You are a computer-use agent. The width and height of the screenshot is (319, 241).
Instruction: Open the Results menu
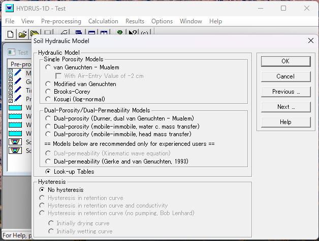coord(135,21)
